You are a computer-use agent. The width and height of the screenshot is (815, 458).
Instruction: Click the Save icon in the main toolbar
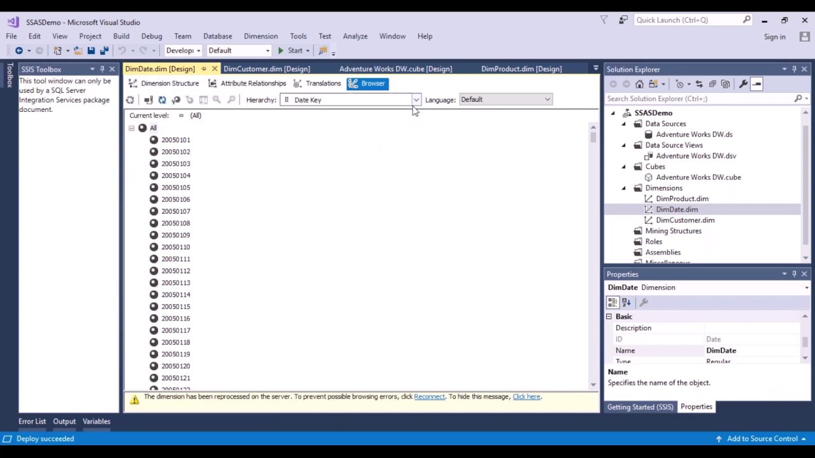pyautogui.click(x=91, y=51)
